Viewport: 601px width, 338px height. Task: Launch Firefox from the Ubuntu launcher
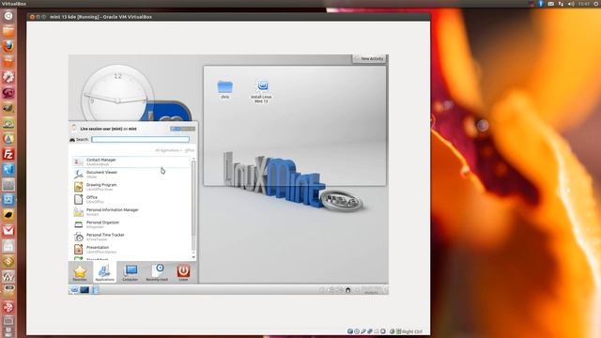pos(8,46)
